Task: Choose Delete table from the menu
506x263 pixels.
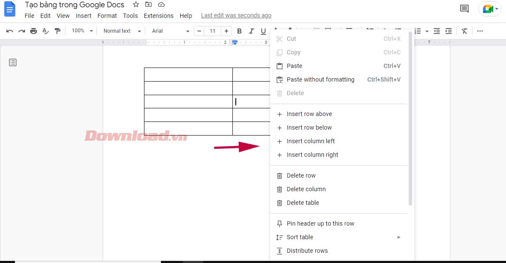Action: [x=302, y=203]
